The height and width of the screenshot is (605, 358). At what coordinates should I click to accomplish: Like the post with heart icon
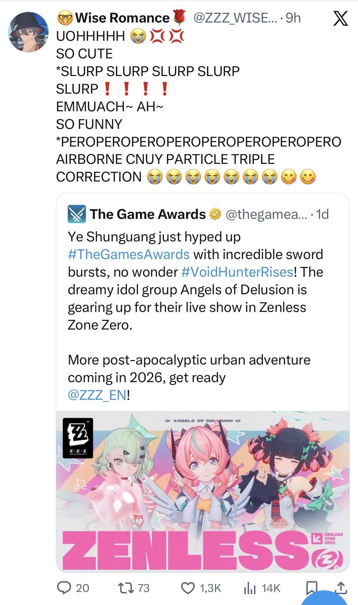188,588
